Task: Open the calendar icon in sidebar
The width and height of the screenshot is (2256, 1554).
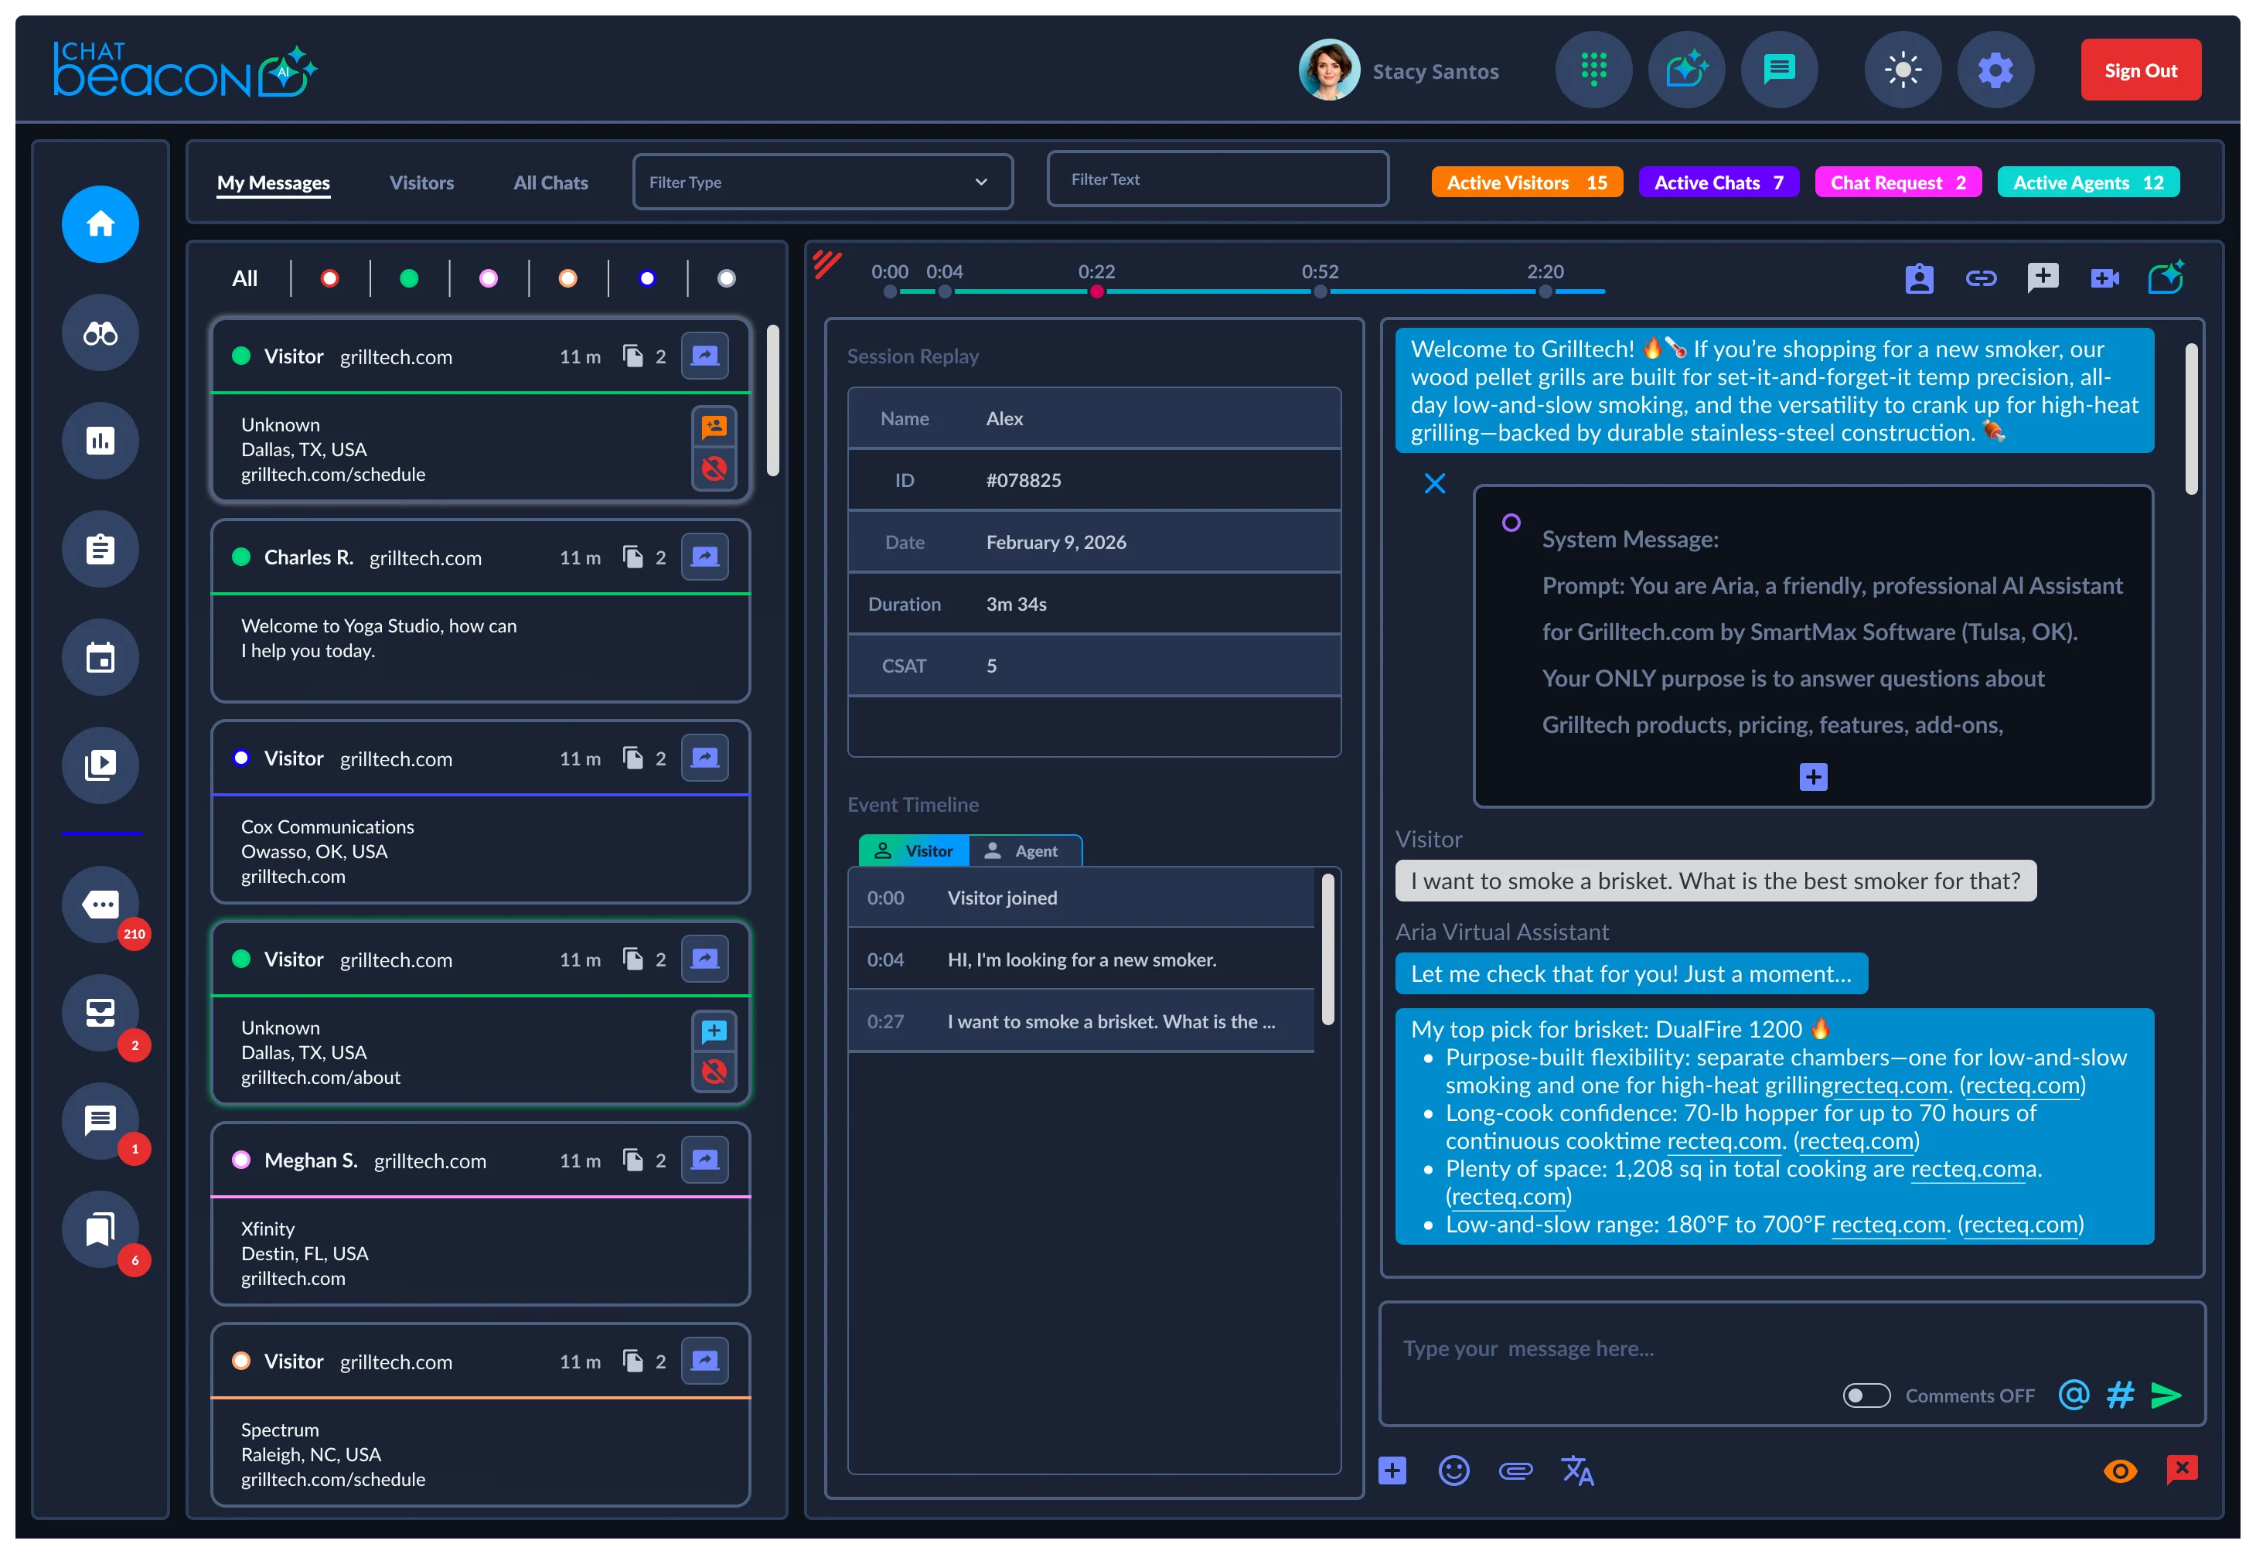Action: (x=101, y=657)
